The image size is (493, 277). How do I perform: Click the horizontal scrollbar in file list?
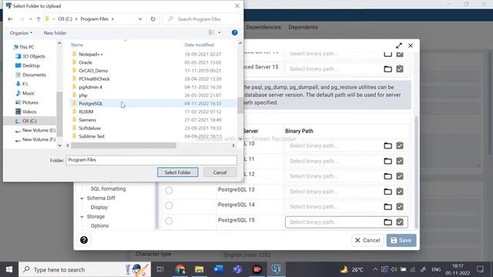(x=123, y=145)
